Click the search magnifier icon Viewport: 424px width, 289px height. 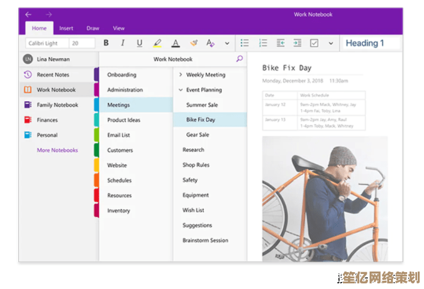(x=239, y=59)
